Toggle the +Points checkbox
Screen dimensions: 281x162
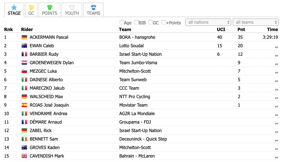click(164, 22)
